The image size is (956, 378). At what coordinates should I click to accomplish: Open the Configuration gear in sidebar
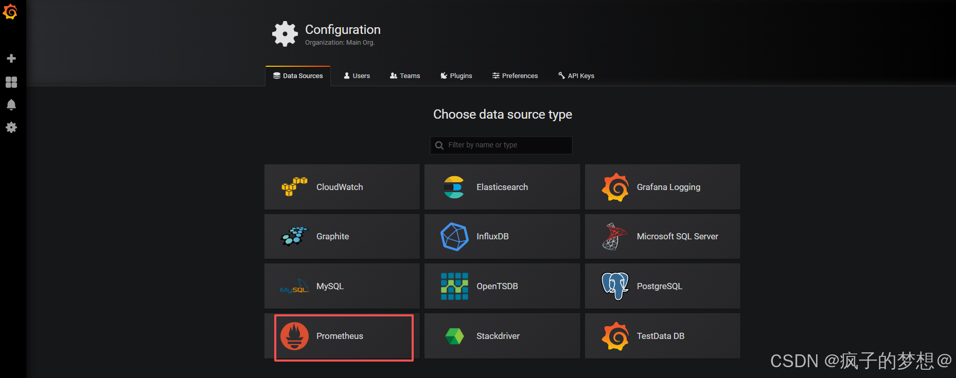(x=11, y=127)
